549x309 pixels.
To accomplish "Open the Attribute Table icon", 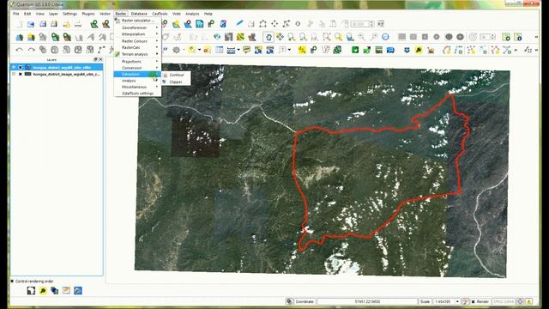I will coord(220,50).
